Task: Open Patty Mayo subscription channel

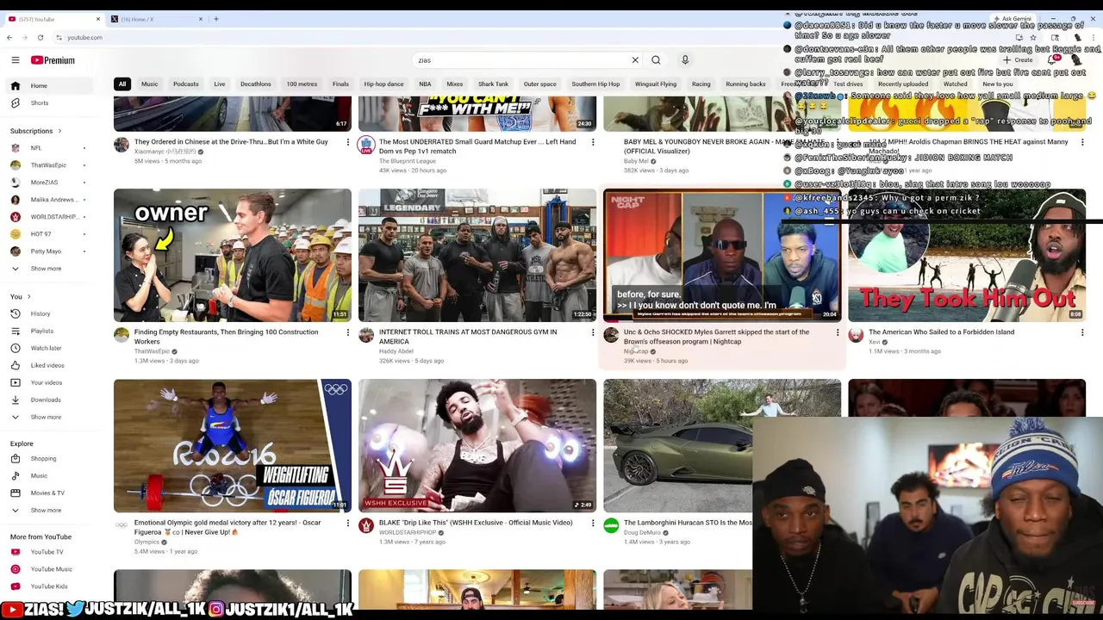Action: 48,251
